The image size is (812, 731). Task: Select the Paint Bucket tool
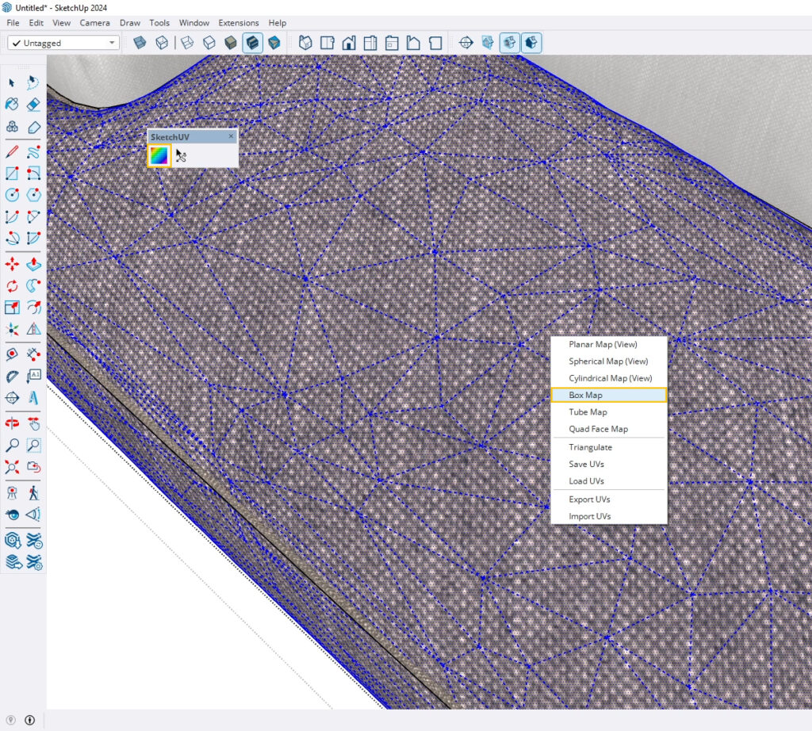12,104
